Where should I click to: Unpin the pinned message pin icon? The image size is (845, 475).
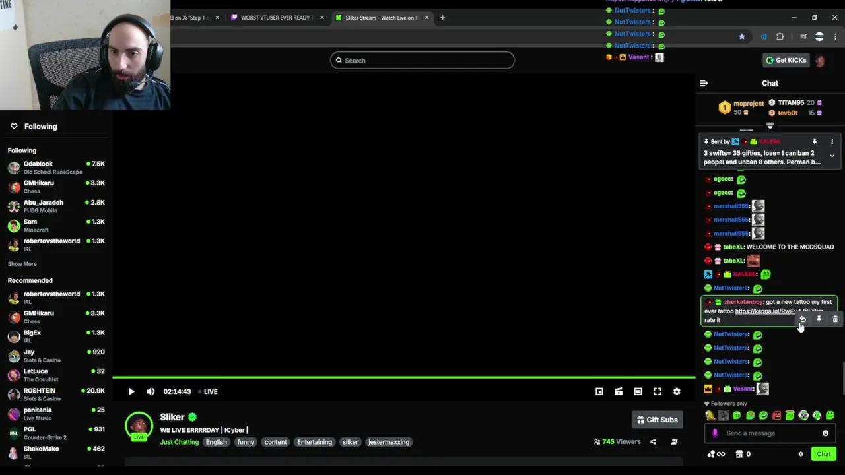point(814,142)
